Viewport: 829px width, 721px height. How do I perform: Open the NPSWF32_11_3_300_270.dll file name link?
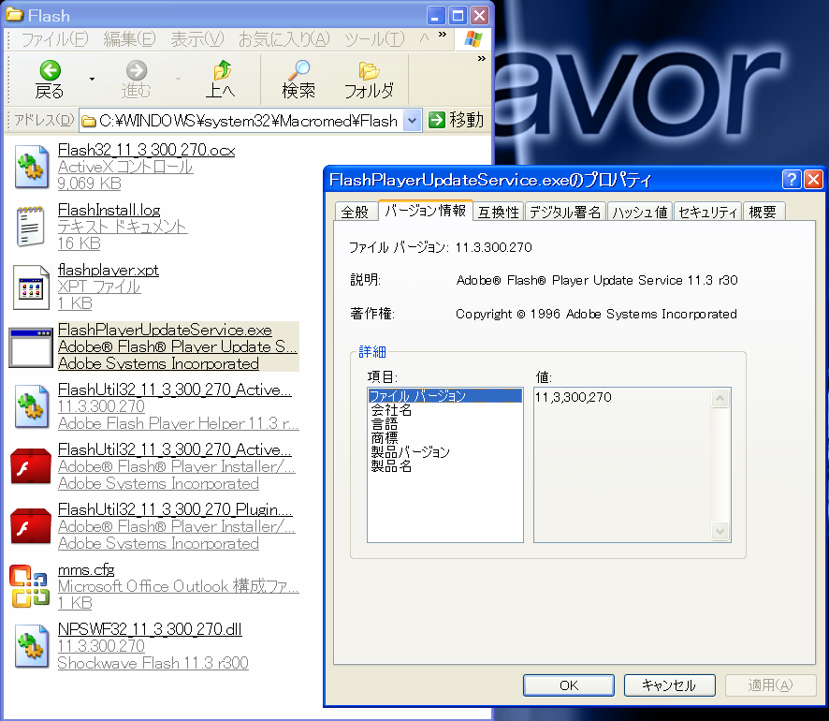coord(150,629)
